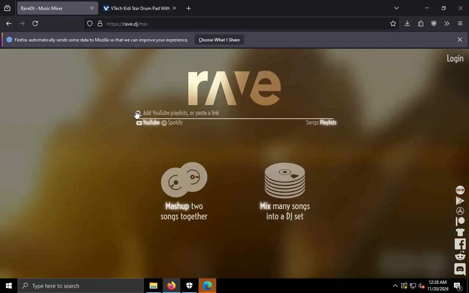Image resolution: width=469 pixels, height=293 pixels.
Task: Open the Windows Start menu
Action: (9, 286)
